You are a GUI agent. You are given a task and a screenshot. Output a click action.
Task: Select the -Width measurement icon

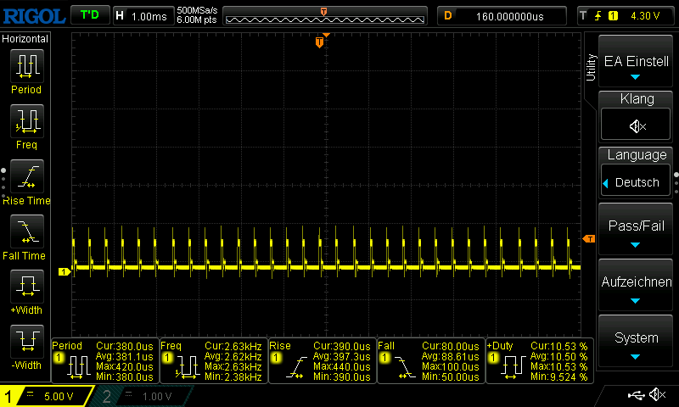[27, 341]
